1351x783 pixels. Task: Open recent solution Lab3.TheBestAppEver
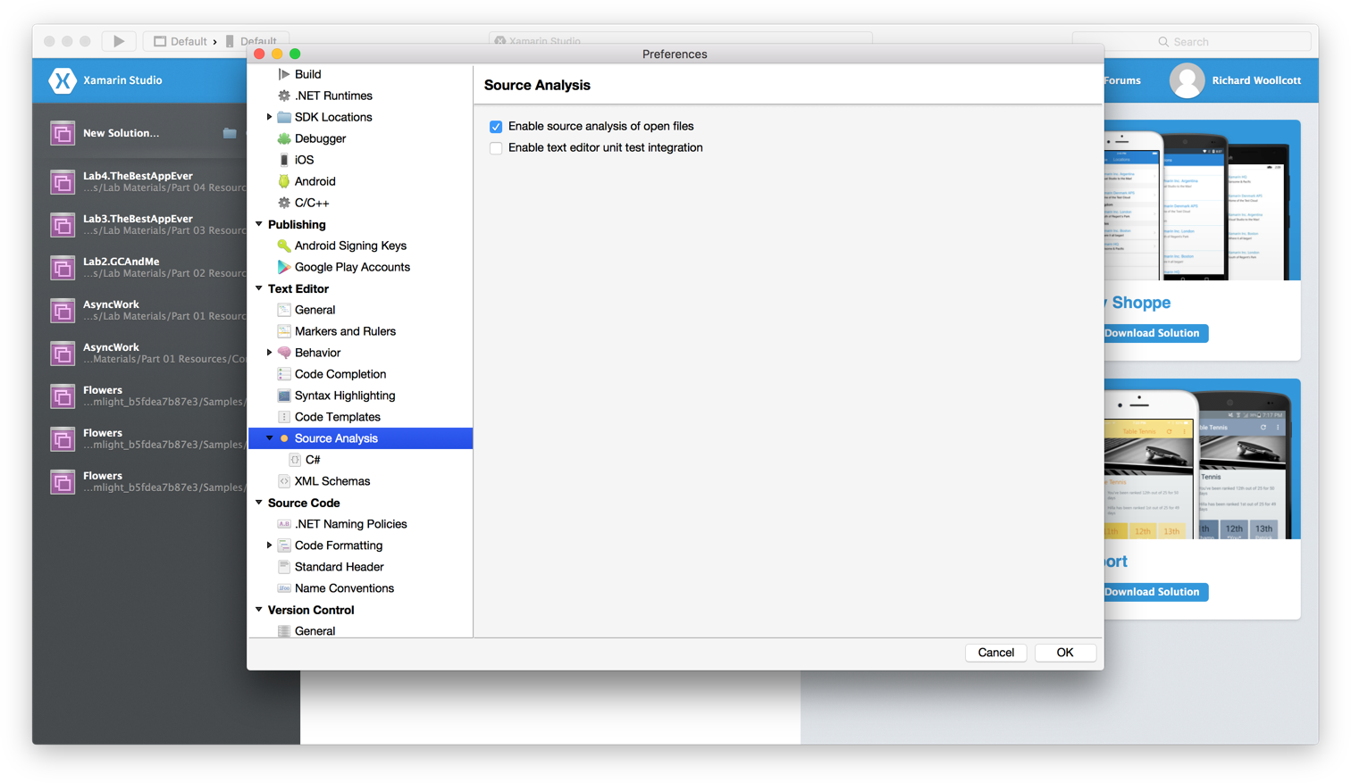[147, 224]
